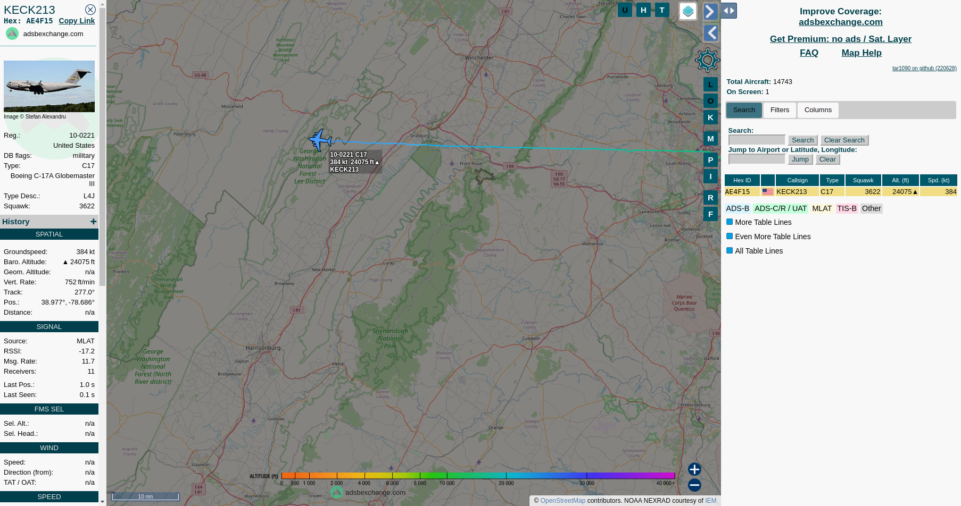The width and height of the screenshot is (961, 506).
Task: Switch to the Columns tab
Action: pos(818,110)
